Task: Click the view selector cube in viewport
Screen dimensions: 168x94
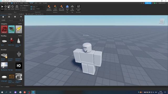Action: pos(162,21)
